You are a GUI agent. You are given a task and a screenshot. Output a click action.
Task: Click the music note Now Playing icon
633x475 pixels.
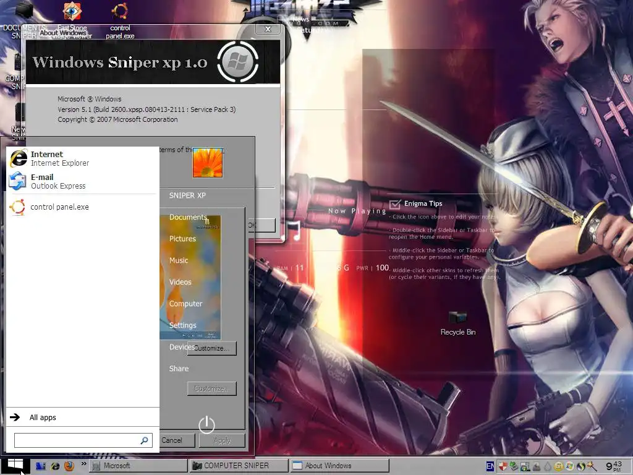point(295,231)
